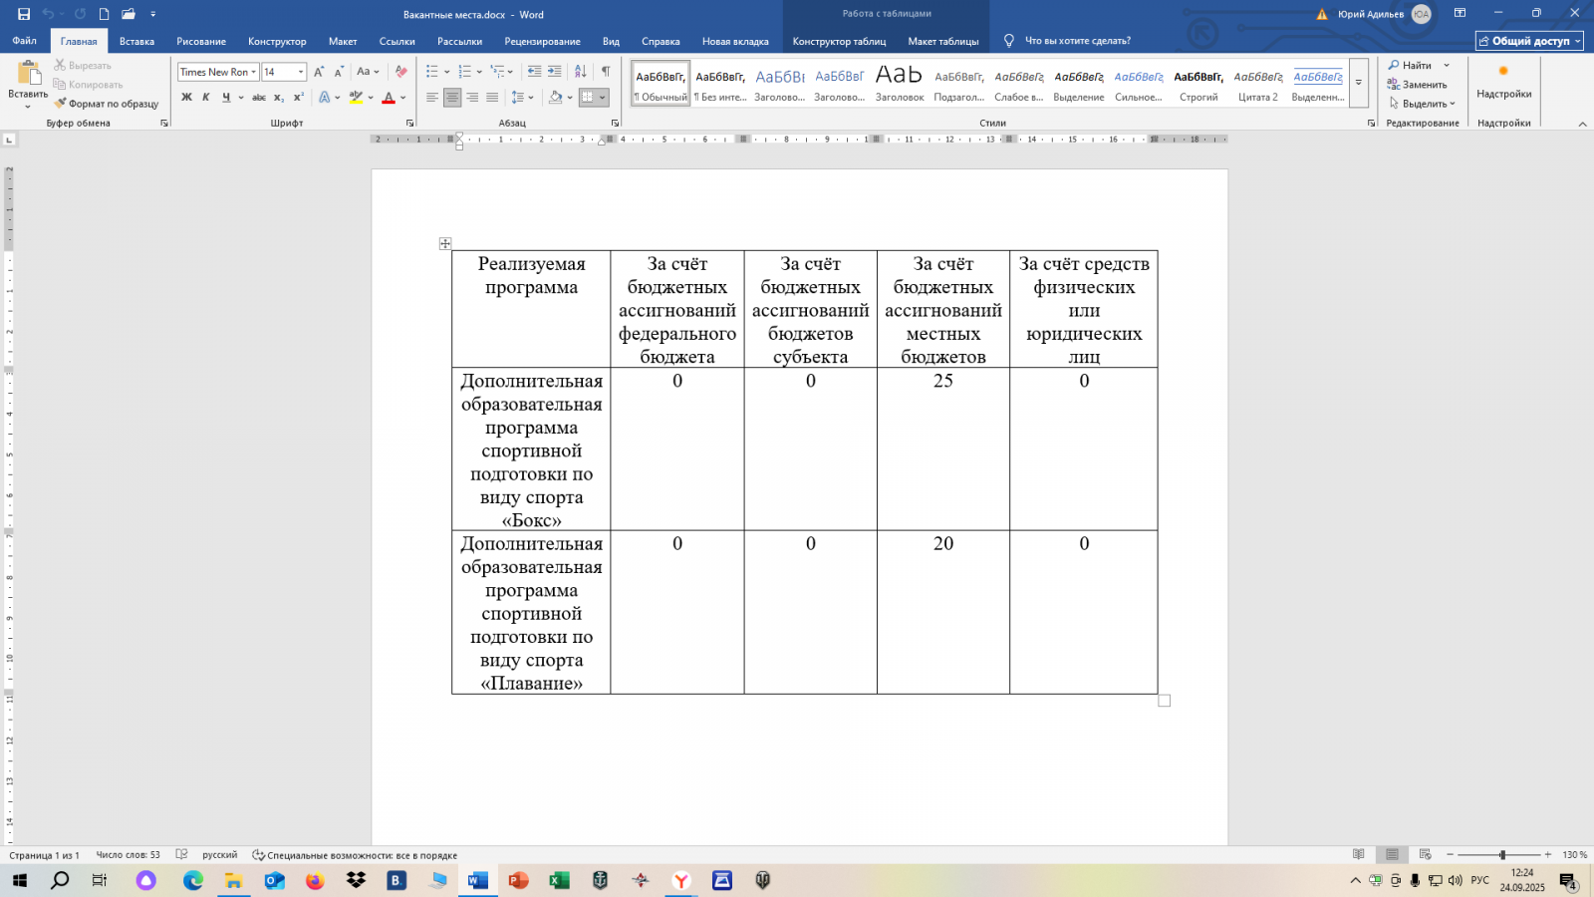Open Excel from the taskbar
Viewport: 1594px width, 897px height.
(559, 880)
